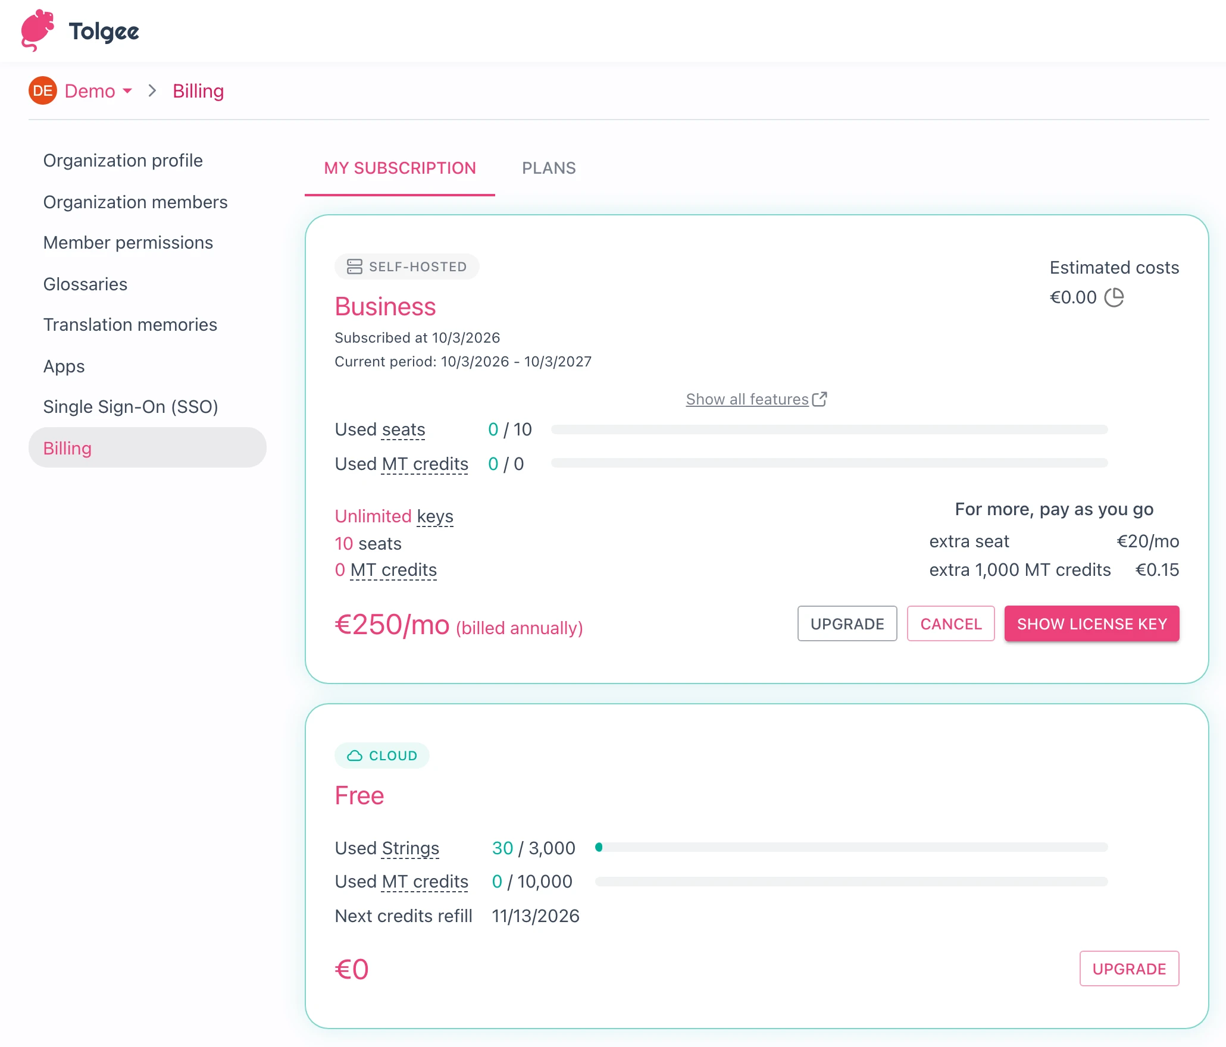Image resolution: width=1226 pixels, height=1047 pixels.
Task: Switch to the Plans tab
Action: pyautogui.click(x=549, y=168)
